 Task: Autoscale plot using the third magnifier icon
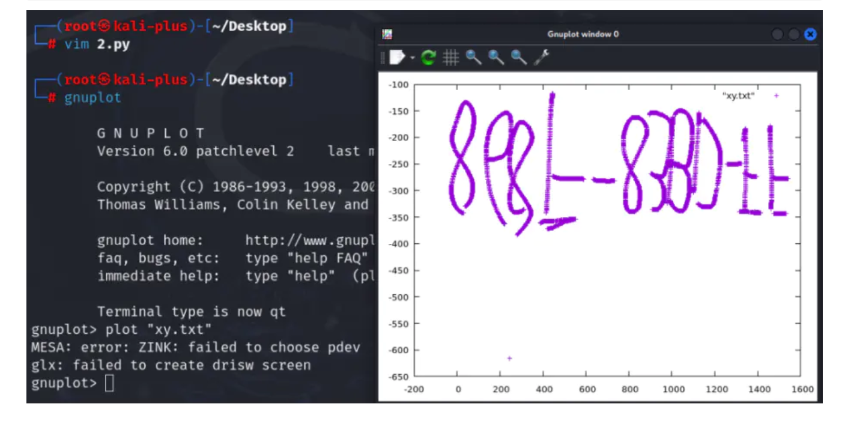[x=518, y=58]
